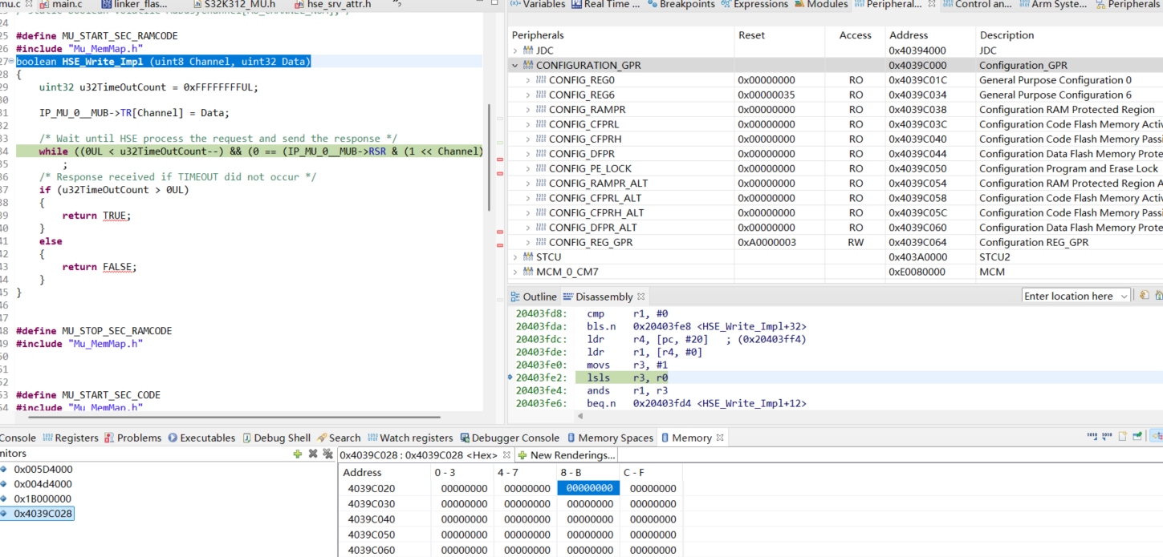This screenshot has width=1163, height=557.
Task: Click the second '1010' rendering icon in Memory toolbar
Action: [x=1105, y=435]
